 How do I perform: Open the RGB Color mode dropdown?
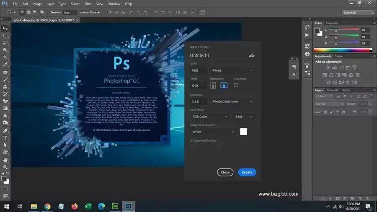point(209,117)
